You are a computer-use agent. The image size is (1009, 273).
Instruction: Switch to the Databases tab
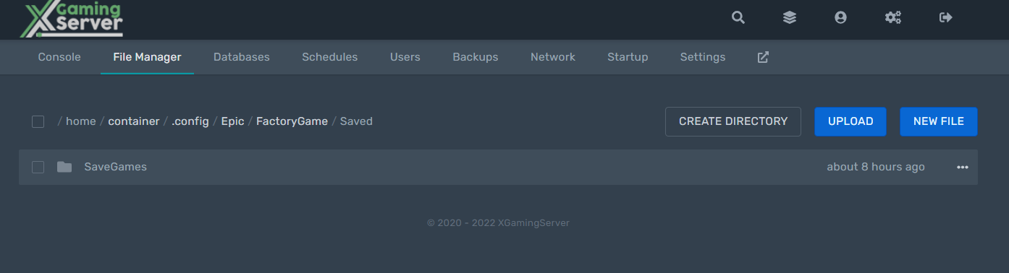(x=242, y=57)
